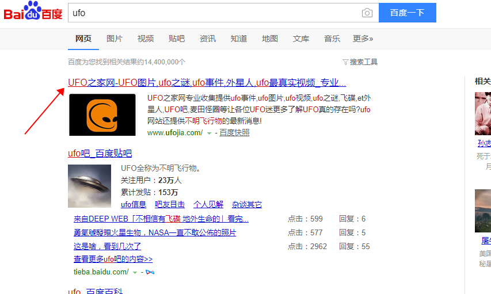
Task: Open the UFO之家网 alien logo thumbnail
Action: 102,114
